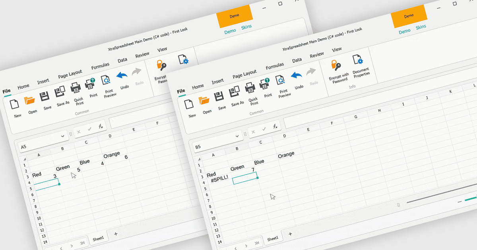This screenshot has width=477, height=250.
Task: Expand the A5 name box dropdown in the back window
Action: pyautogui.click(x=62, y=136)
